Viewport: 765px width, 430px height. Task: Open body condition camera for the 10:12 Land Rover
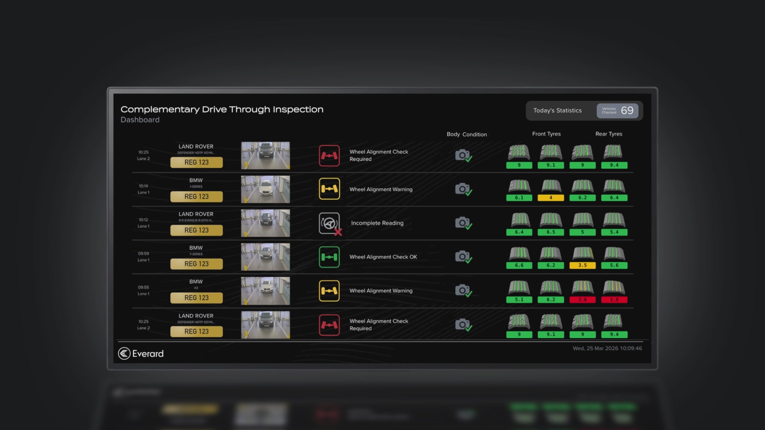(x=463, y=223)
